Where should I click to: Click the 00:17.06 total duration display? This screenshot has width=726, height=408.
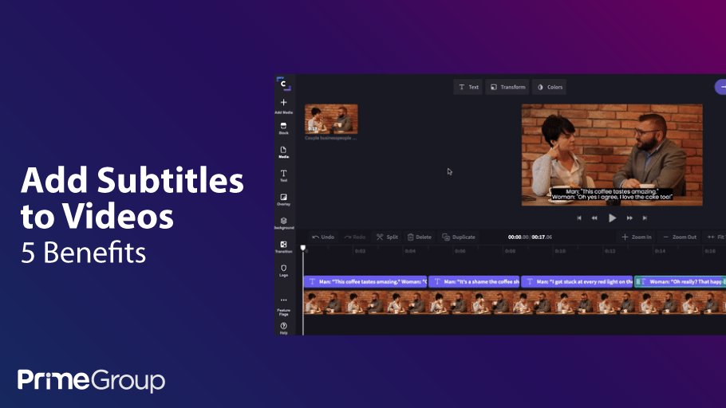tap(542, 237)
